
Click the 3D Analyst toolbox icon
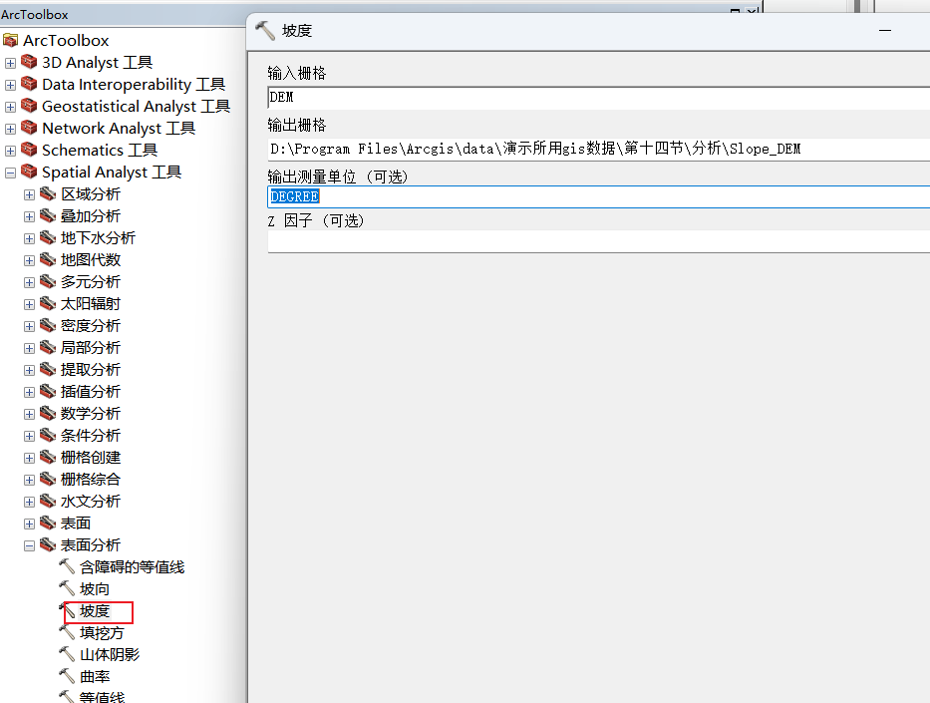(x=29, y=62)
